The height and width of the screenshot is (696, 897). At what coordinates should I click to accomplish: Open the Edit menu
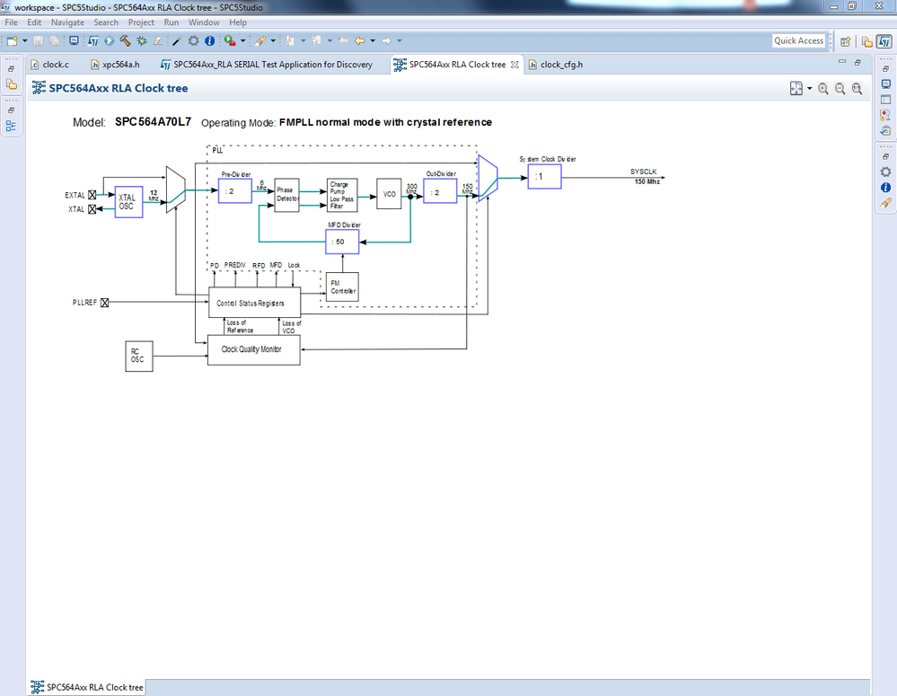(34, 22)
